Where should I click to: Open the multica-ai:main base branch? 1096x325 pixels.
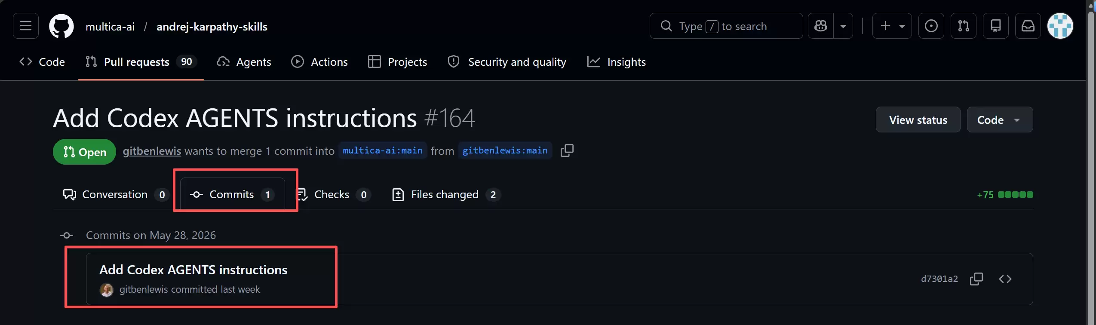[383, 150]
